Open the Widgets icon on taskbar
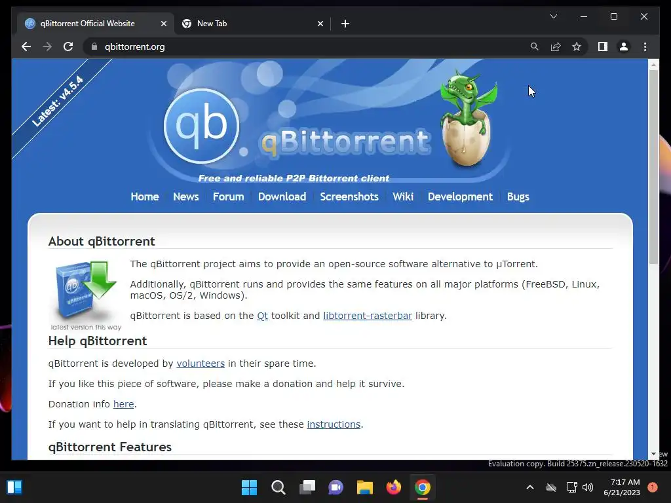The height and width of the screenshot is (503, 671). point(14,487)
